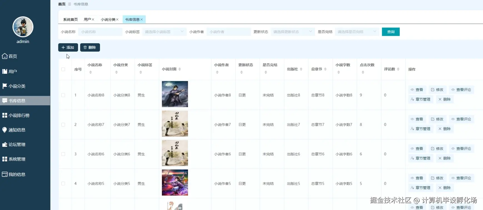
Task: Click 查看 for 小说名称8
Action: coord(417,90)
